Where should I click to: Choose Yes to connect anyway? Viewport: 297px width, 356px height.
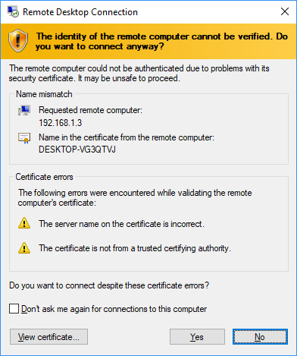point(197,337)
